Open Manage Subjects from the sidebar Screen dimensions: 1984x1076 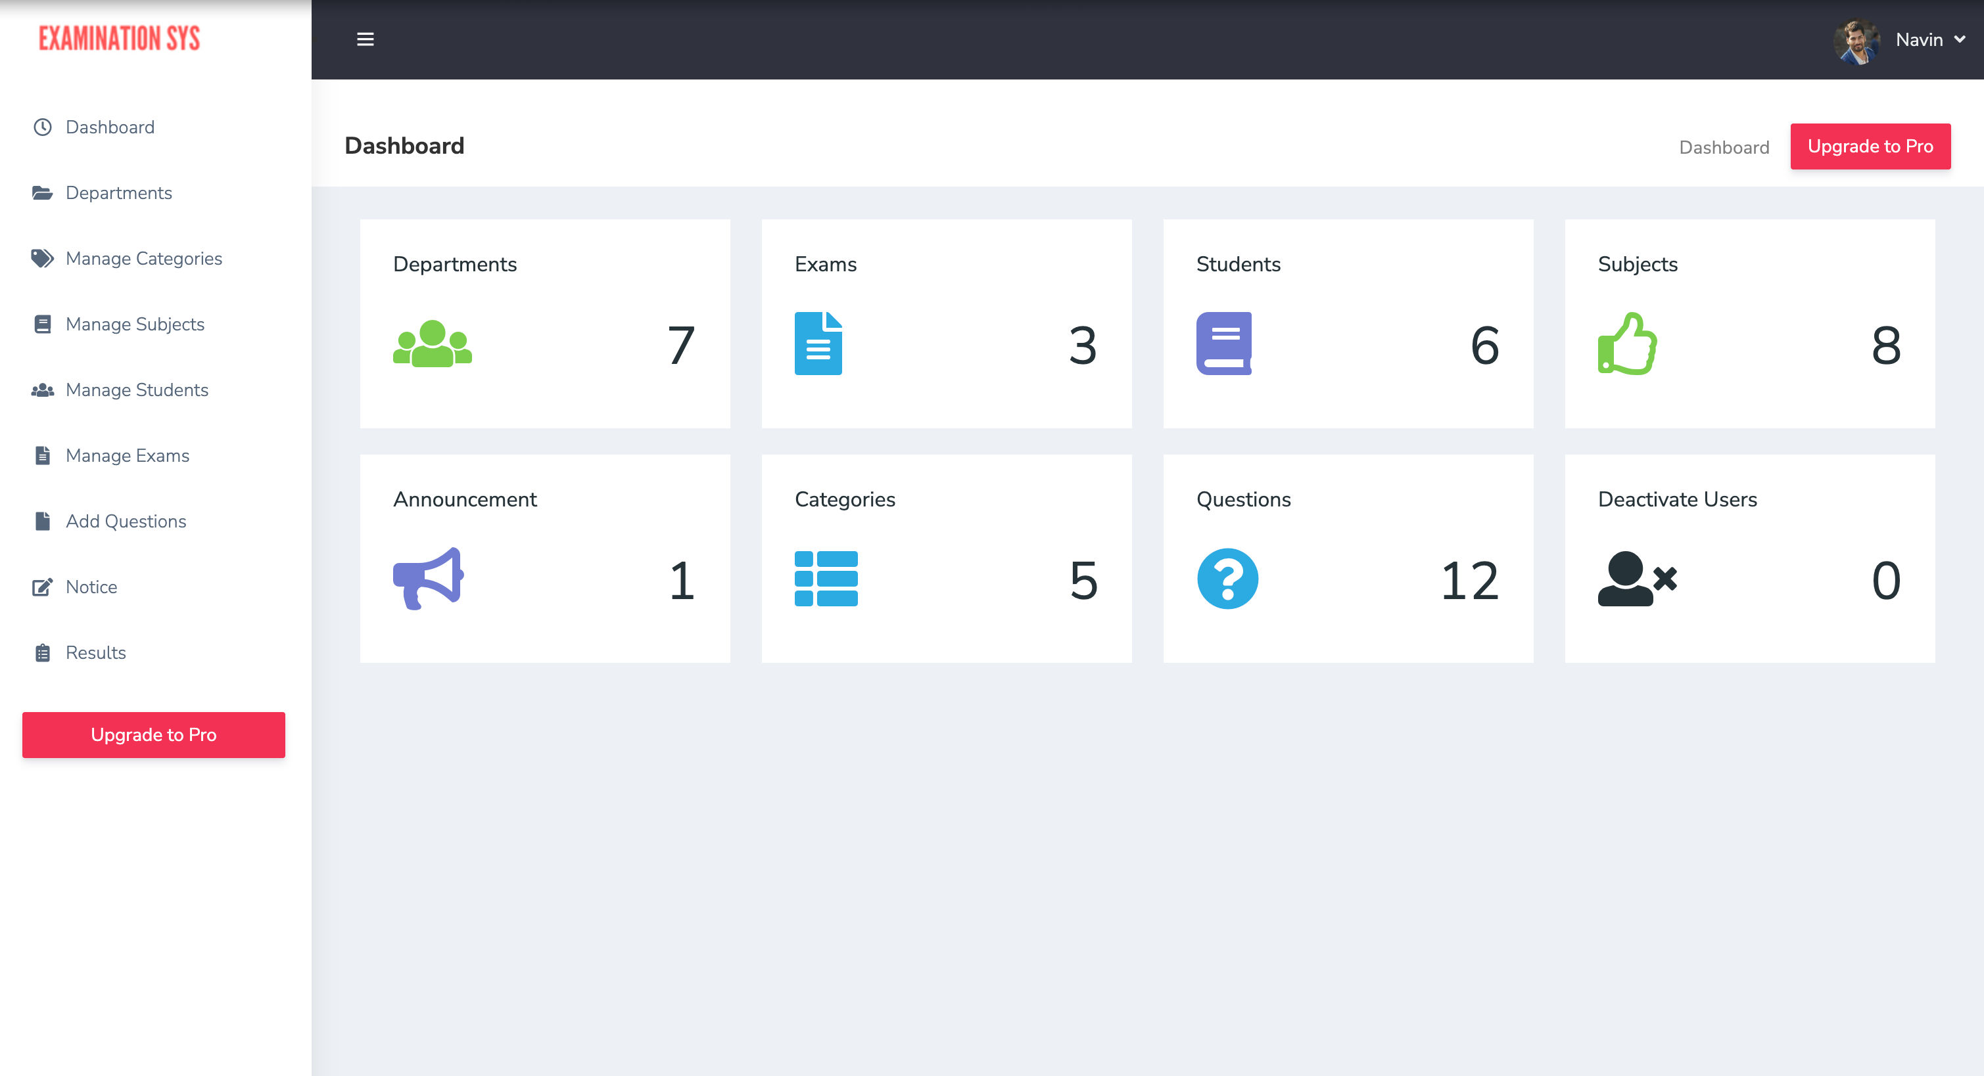coord(134,324)
